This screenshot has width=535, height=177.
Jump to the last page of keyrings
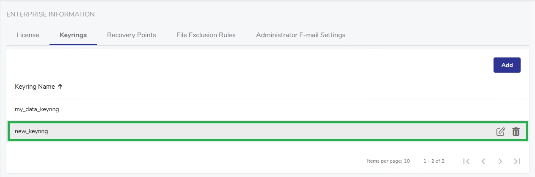(x=517, y=161)
